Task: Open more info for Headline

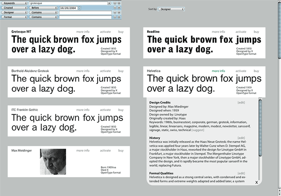Action: coord(218,32)
